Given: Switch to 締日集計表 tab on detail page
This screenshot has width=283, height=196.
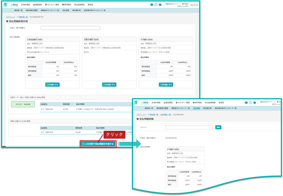Looking at the screenshot, I should tap(207, 108).
